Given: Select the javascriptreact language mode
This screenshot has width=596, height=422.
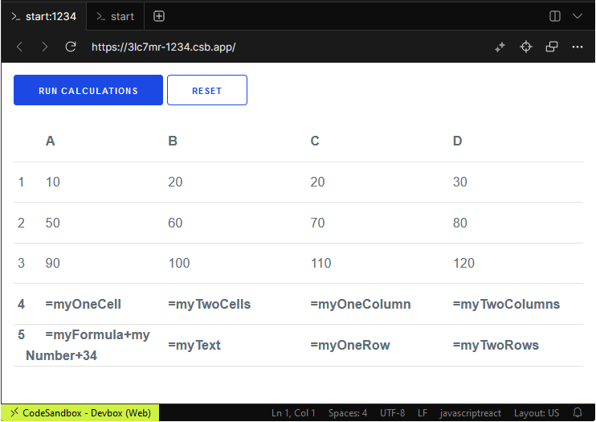Looking at the screenshot, I should point(471,413).
